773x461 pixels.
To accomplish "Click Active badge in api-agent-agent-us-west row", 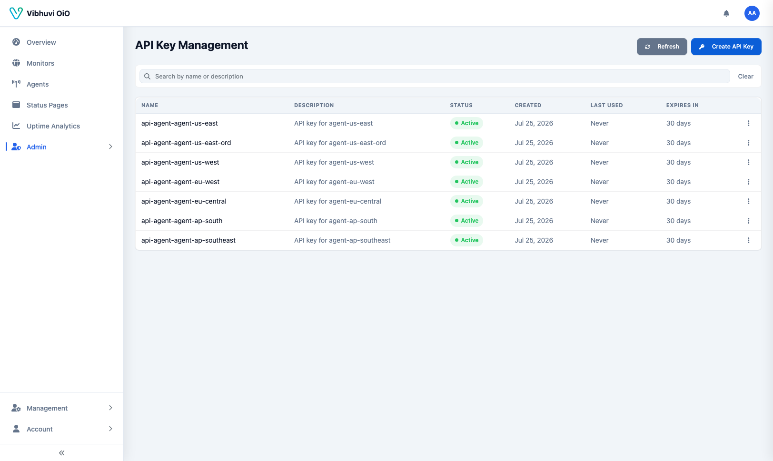I will pyautogui.click(x=466, y=162).
